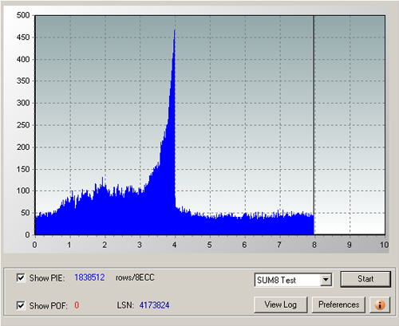The image size is (399, 326).
Task: Open the View Log button
Action: point(281,304)
